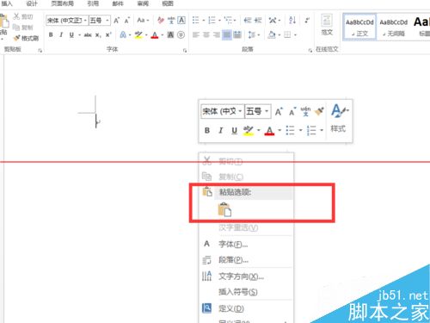Open the 页面布局 ribbon tab
This screenshot has height=323, width=430.
point(62,3)
